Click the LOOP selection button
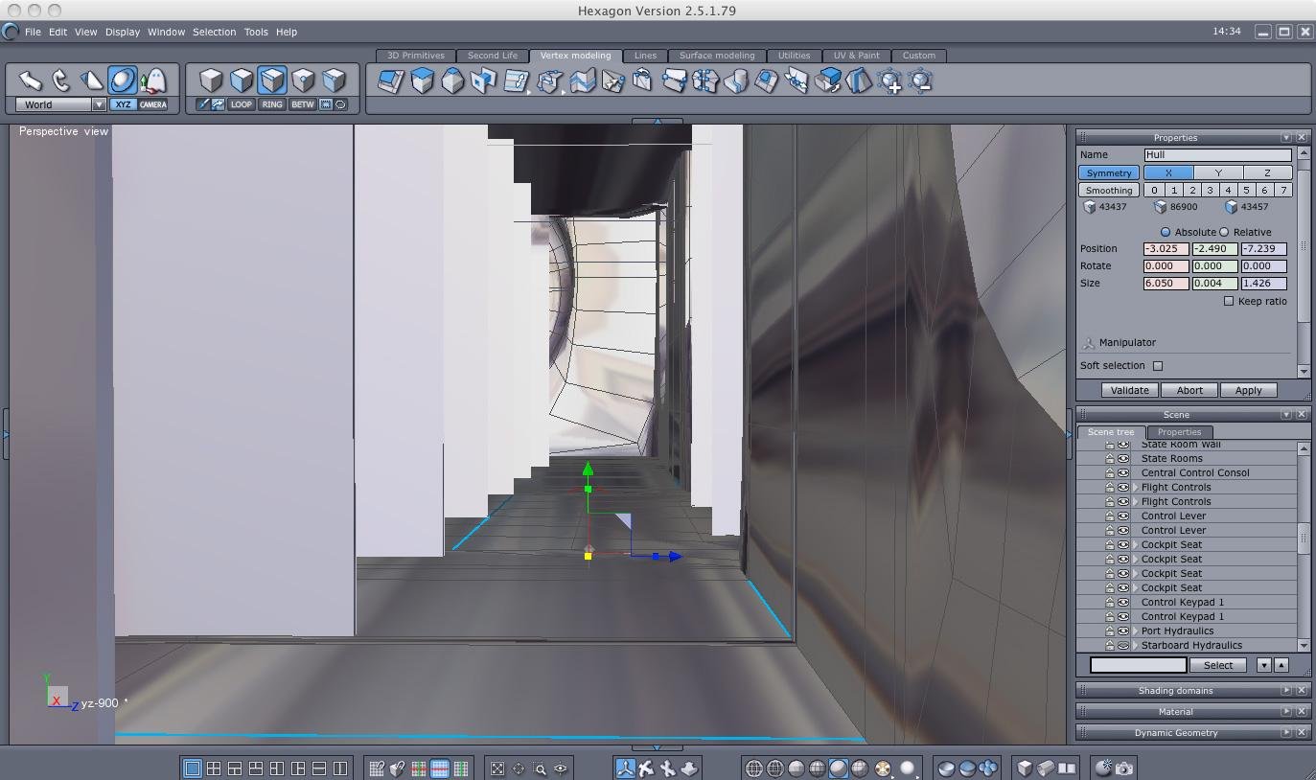1316x780 pixels. coord(242,104)
